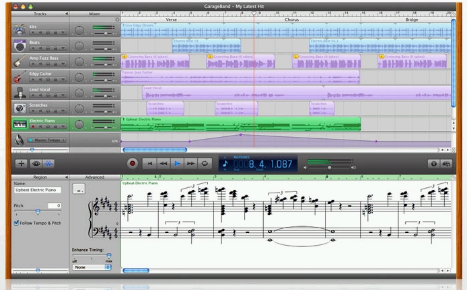Open the Media Browser button
Viewport: 467px width, 290px height.
click(x=446, y=163)
